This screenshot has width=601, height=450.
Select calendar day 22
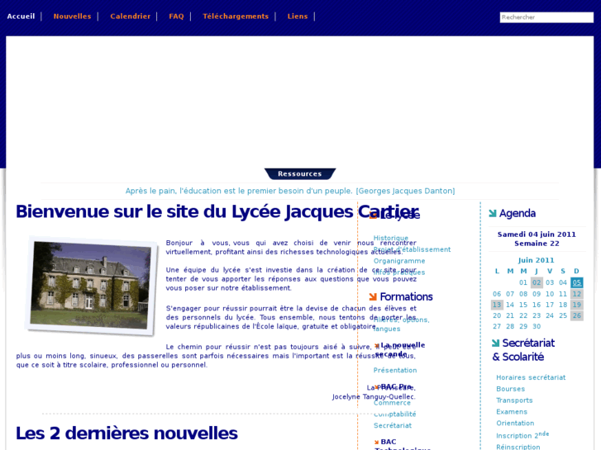(x=523, y=316)
